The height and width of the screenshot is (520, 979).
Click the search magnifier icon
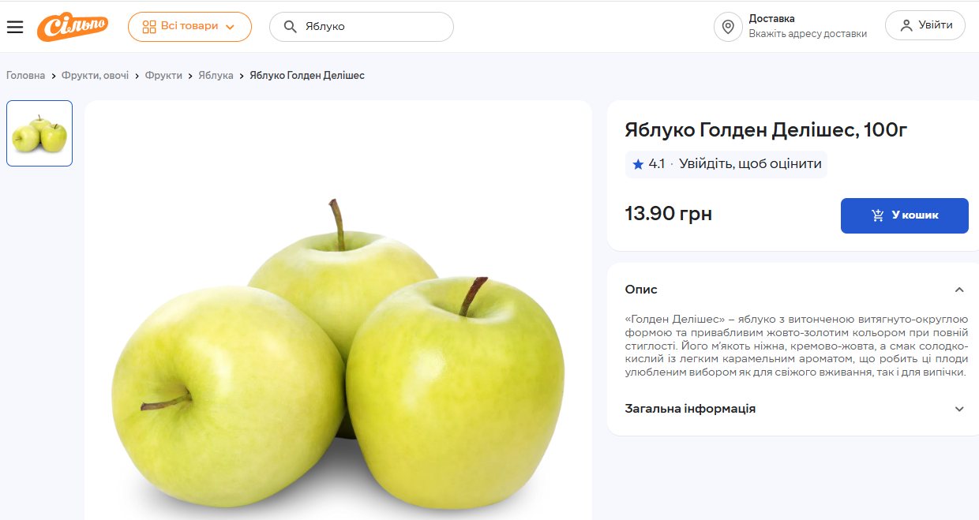[x=290, y=27]
